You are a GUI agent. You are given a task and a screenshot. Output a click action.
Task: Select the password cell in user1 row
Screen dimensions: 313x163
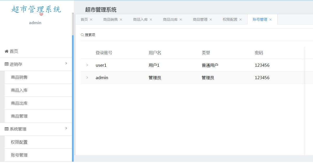(262, 65)
